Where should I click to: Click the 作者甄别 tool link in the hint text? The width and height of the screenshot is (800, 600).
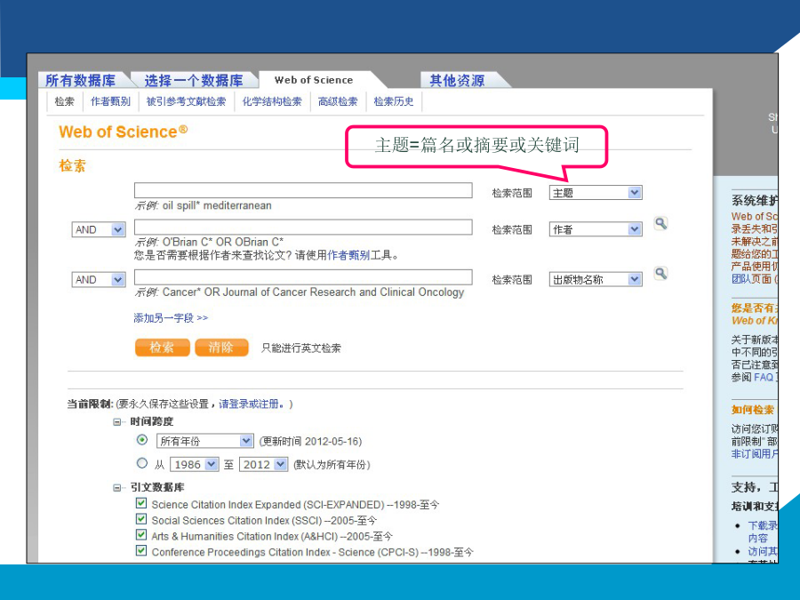[x=348, y=255]
